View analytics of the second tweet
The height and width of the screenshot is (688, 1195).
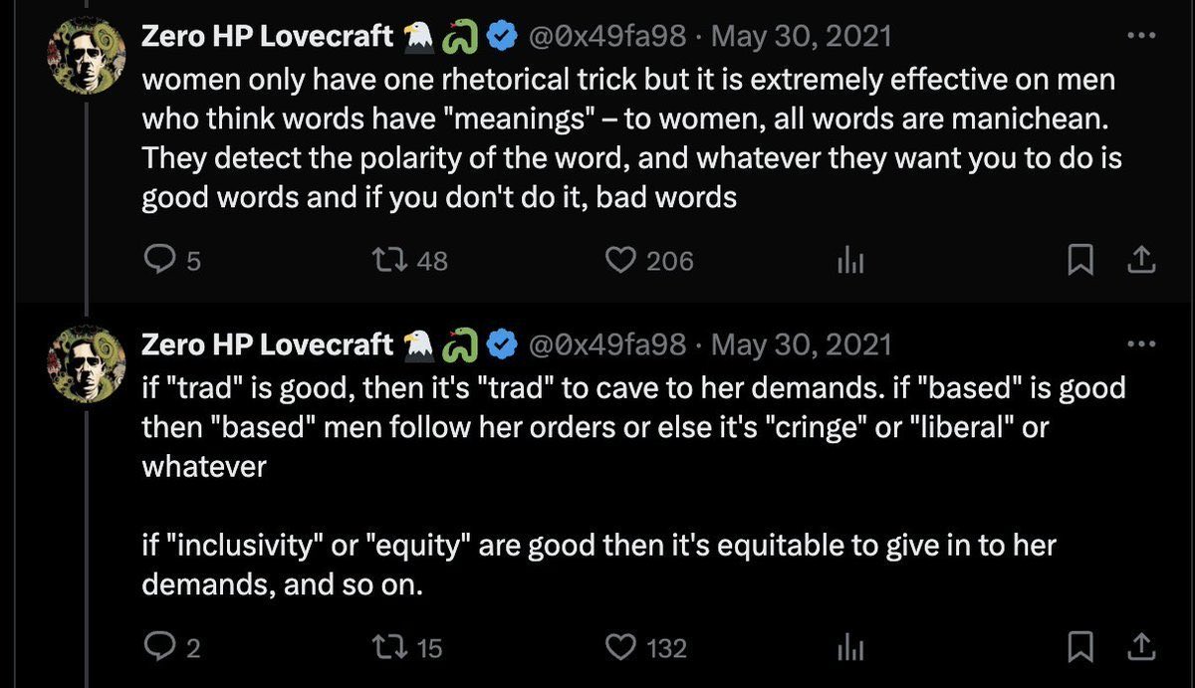click(850, 648)
